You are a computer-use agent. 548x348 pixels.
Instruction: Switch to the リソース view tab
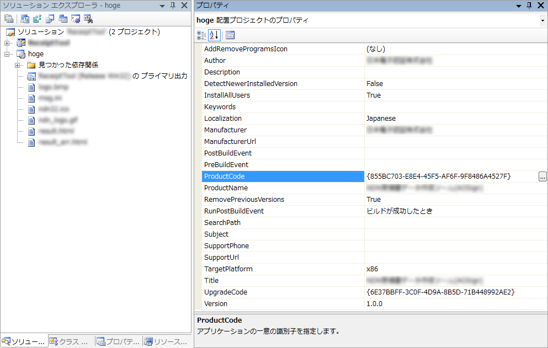pos(166,342)
